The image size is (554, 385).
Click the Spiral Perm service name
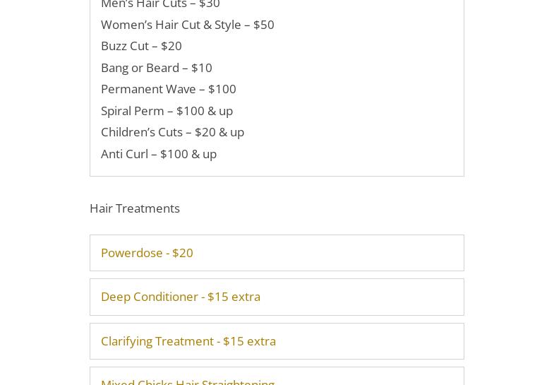click(x=132, y=111)
